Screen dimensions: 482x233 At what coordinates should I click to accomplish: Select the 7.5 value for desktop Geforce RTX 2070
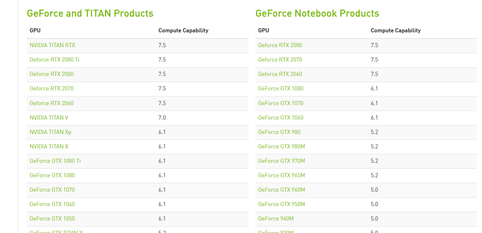[x=162, y=88]
